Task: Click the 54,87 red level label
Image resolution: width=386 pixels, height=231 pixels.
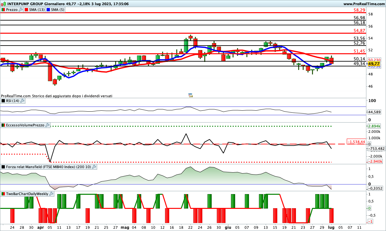Action: (359, 30)
